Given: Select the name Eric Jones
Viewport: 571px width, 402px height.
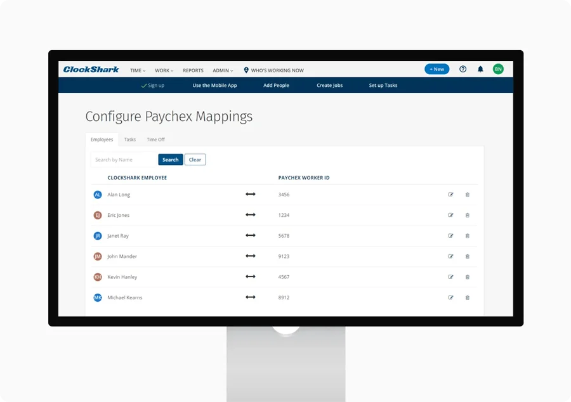Looking at the screenshot, I should 119,216.
